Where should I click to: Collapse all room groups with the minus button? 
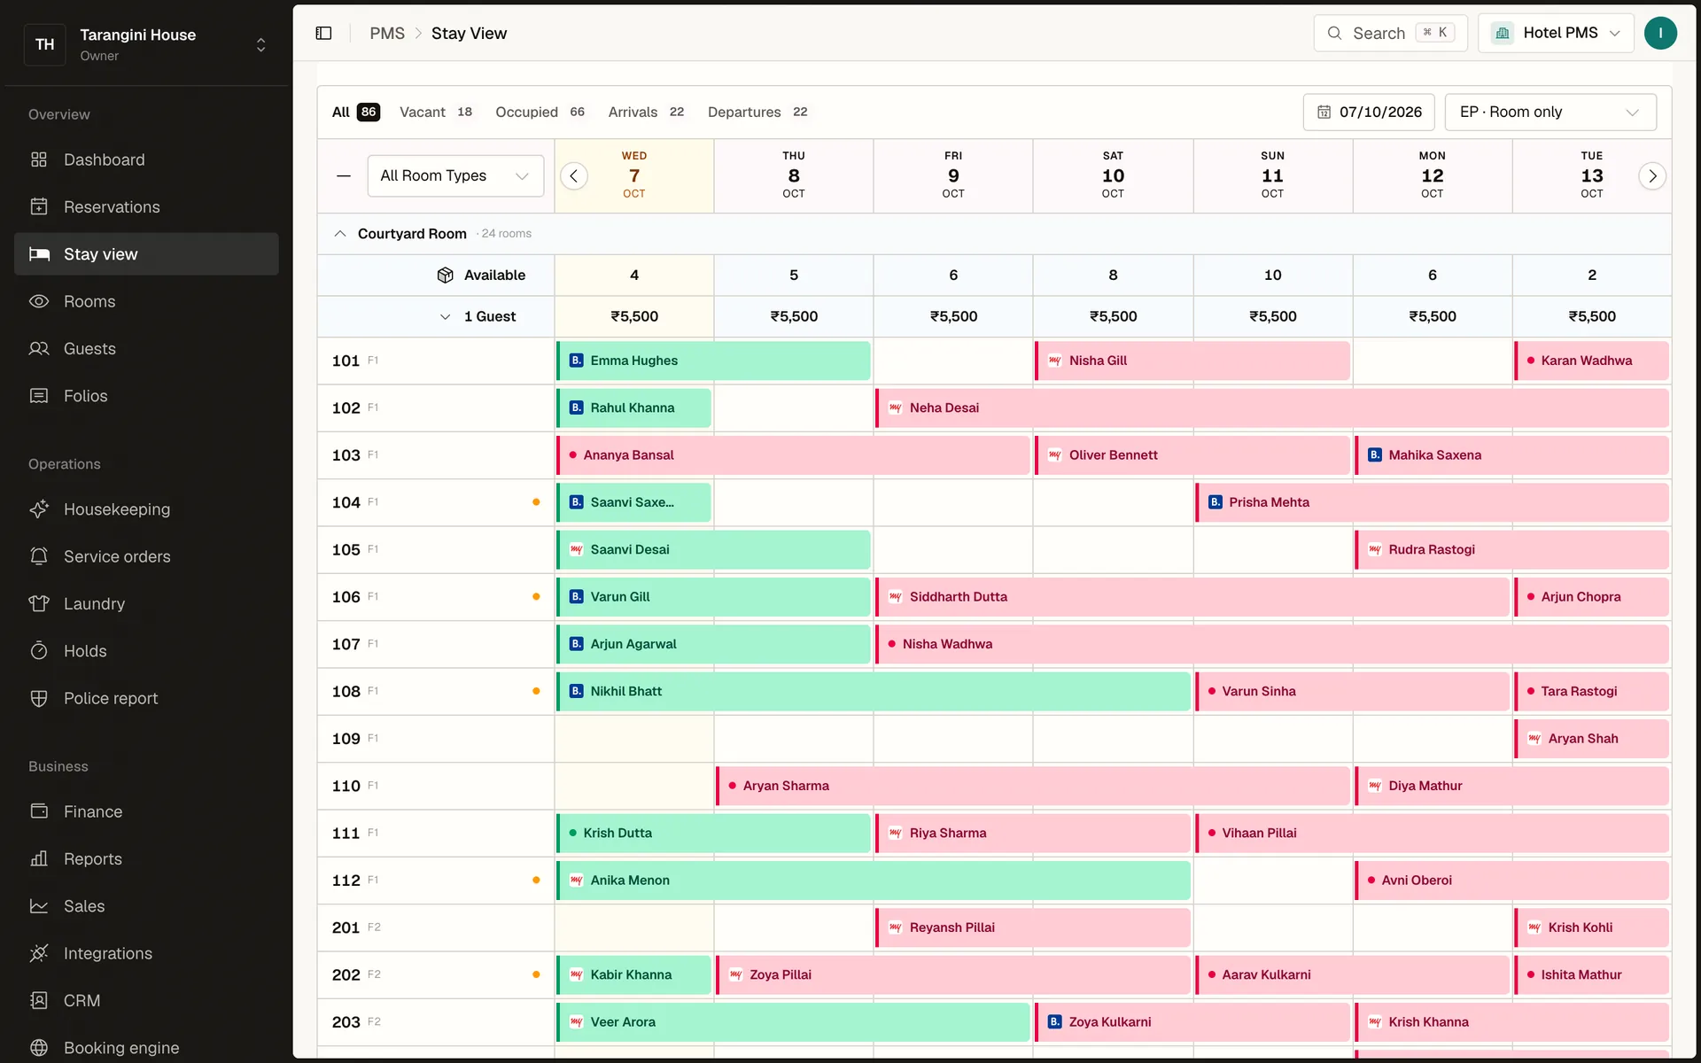click(x=344, y=175)
